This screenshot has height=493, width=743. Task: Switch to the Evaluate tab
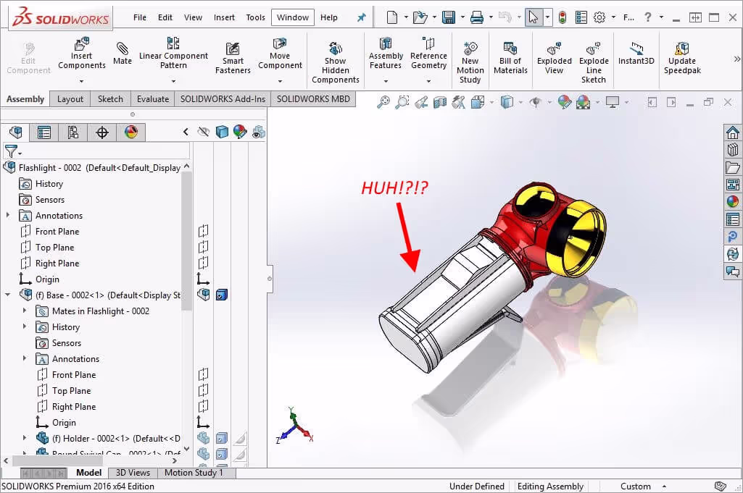click(152, 99)
